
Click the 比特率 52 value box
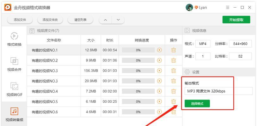click(240, 56)
